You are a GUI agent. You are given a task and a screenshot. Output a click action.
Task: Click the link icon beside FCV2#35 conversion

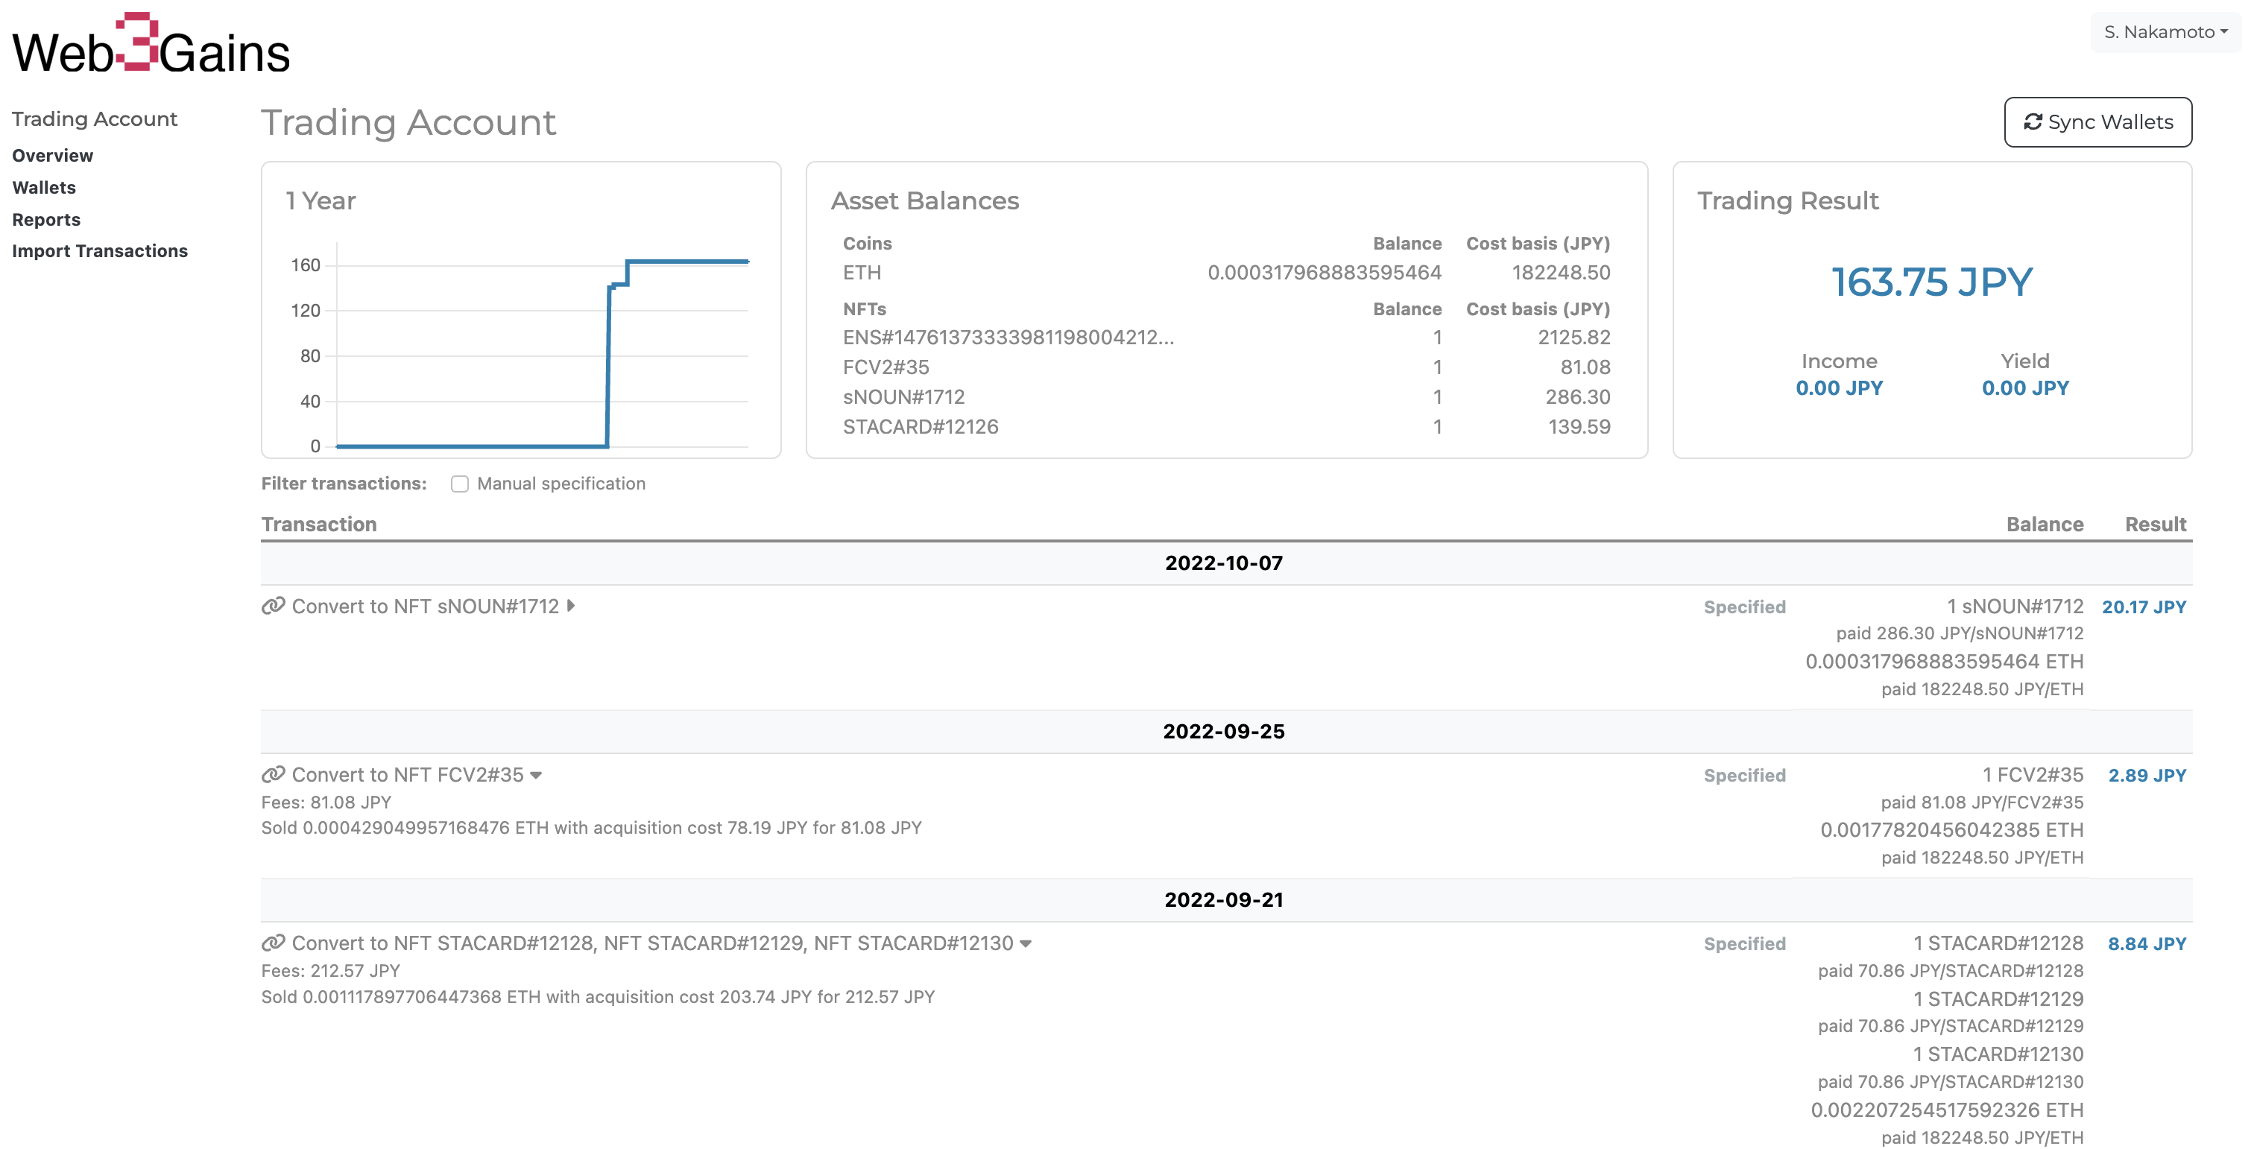tap(273, 775)
